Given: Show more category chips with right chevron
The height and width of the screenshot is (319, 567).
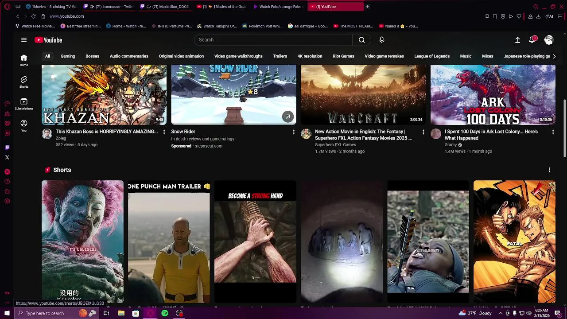Looking at the screenshot, I should tap(554, 56).
